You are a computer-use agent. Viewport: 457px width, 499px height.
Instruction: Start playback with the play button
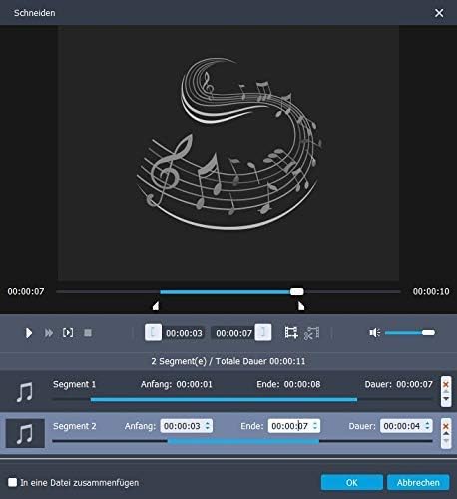click(29, 333)
